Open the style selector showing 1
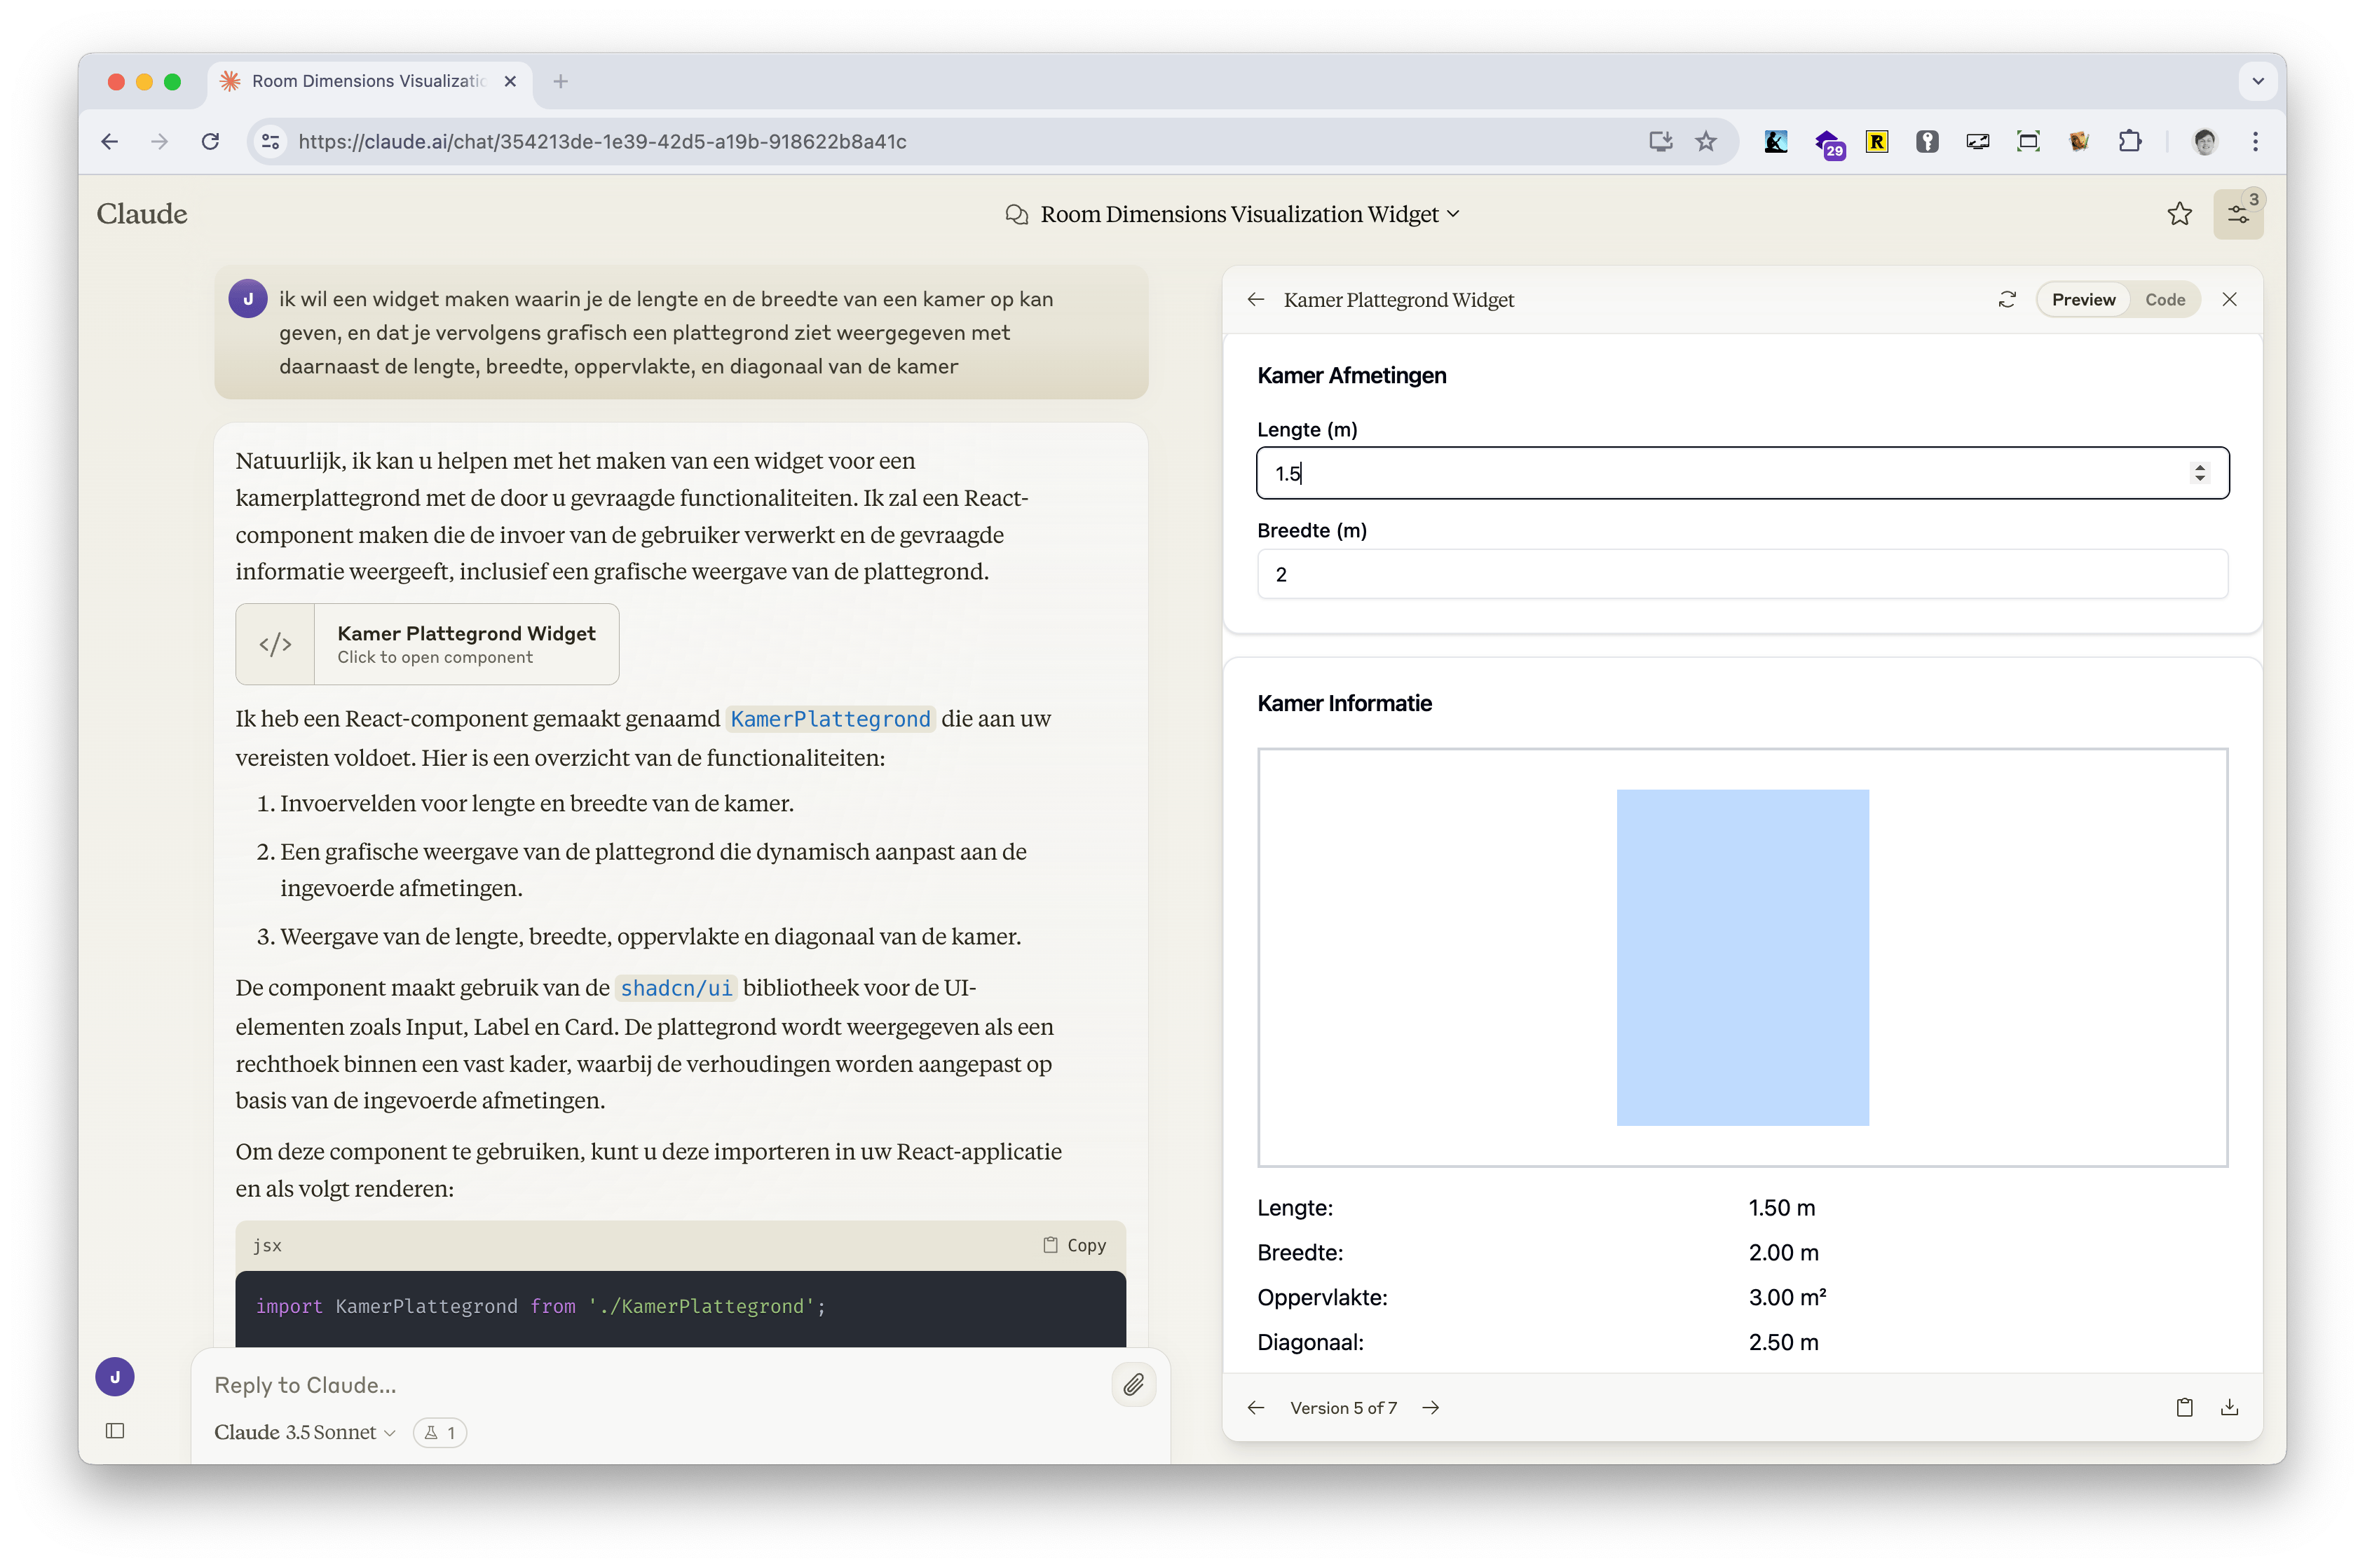This screenshot has height=1568, width=2365. pos(440,1433)
